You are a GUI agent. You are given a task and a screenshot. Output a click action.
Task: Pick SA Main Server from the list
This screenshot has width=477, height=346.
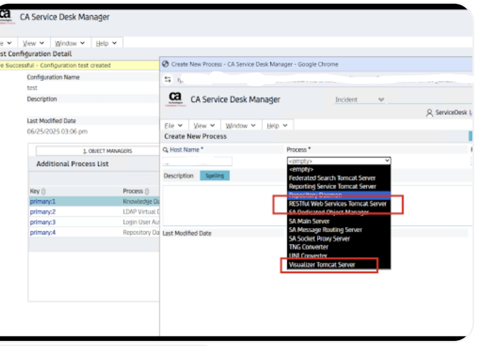pyautogui.click(x=309, y=221)
